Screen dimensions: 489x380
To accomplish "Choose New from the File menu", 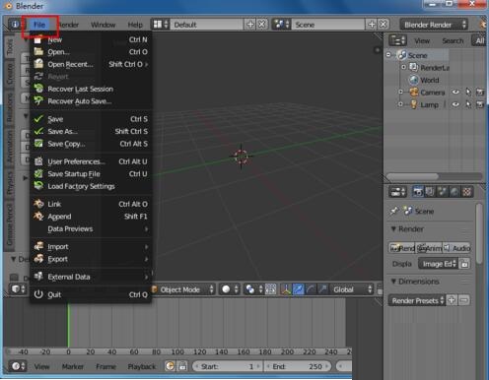I will tap(91, 39).
